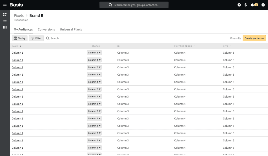Open the dollar sign billing icon
The height and width of the screenshot is (156, 268).
245,5
